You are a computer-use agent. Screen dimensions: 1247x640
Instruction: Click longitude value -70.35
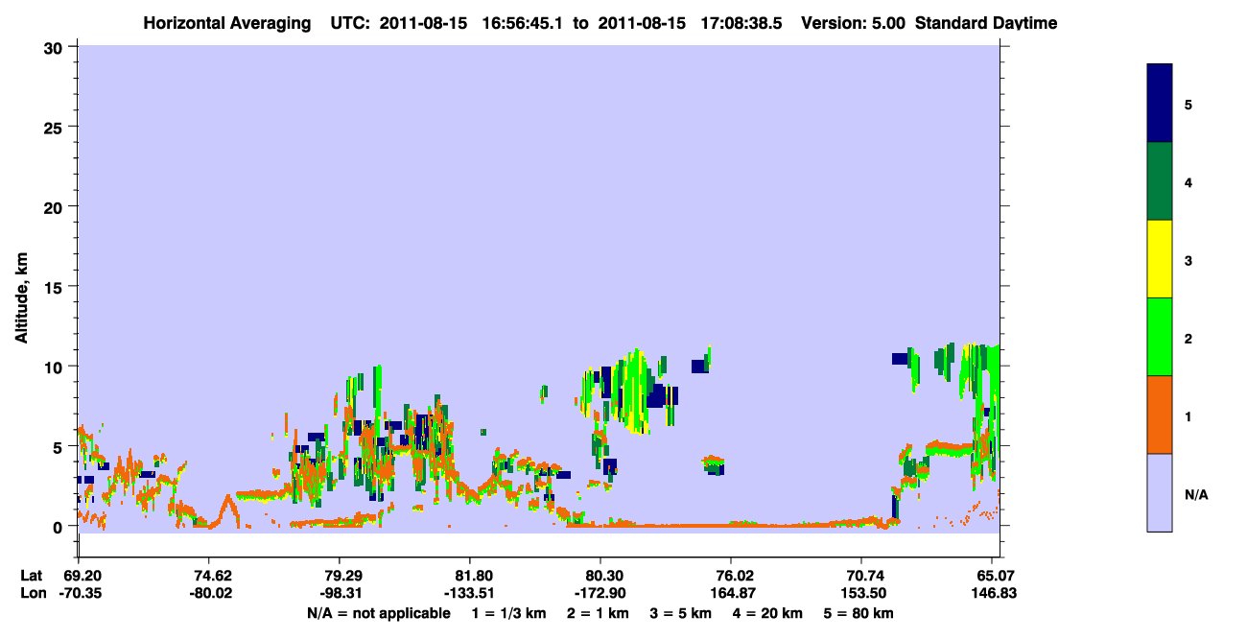coord(79,593)
